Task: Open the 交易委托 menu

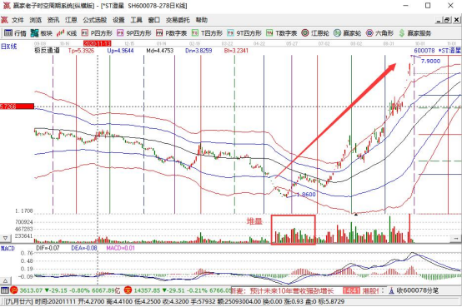Action: [178, 20]
